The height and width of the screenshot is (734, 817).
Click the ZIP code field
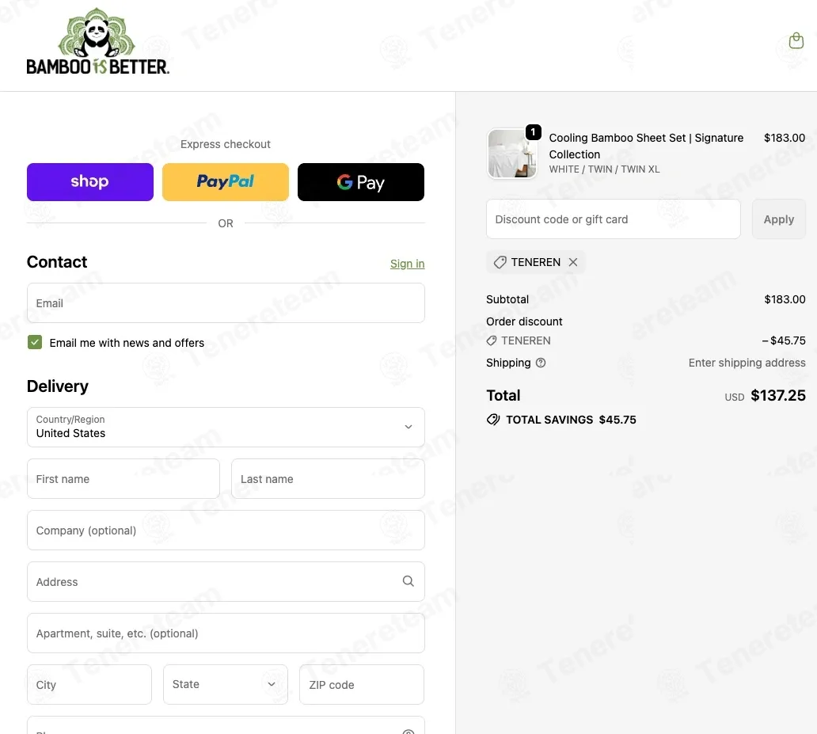361,684
